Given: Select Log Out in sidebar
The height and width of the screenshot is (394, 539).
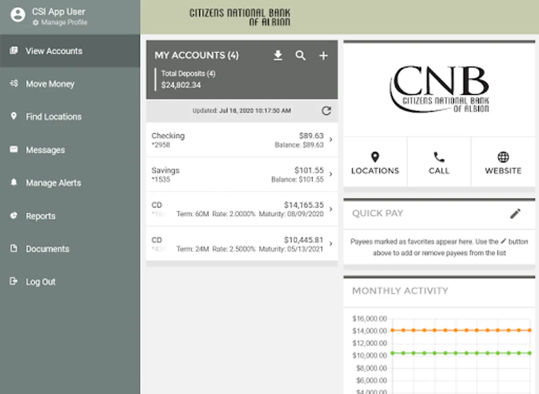Looking at the screenshot, I should pos(70,282).
